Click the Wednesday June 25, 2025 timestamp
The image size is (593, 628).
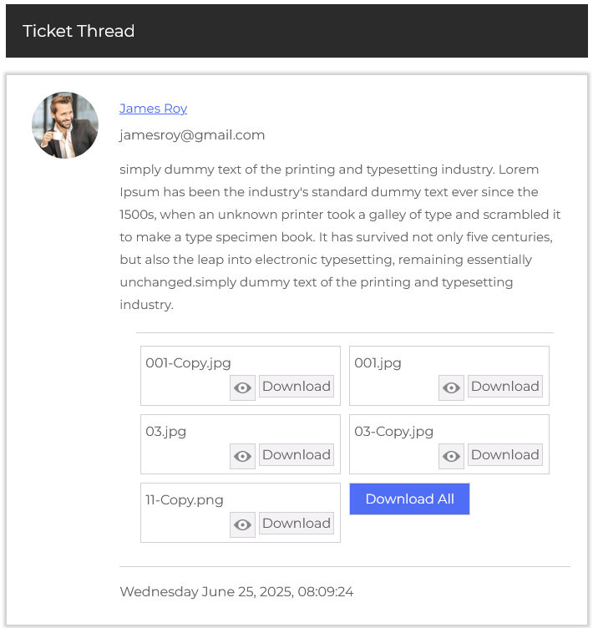236,592
